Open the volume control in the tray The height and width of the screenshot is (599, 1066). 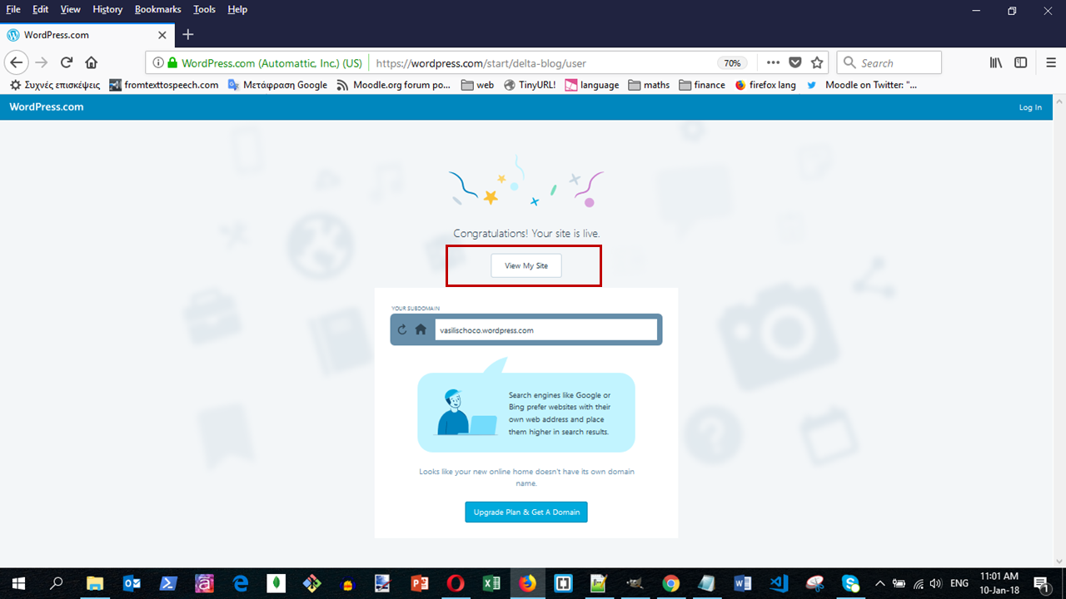(x=935, y=583)
